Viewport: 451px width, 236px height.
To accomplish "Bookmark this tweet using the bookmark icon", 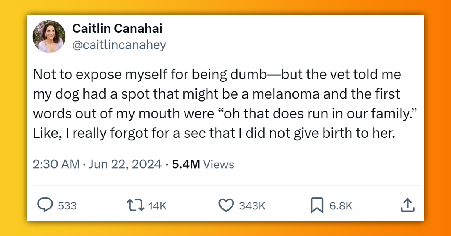I will coord(316,205).
